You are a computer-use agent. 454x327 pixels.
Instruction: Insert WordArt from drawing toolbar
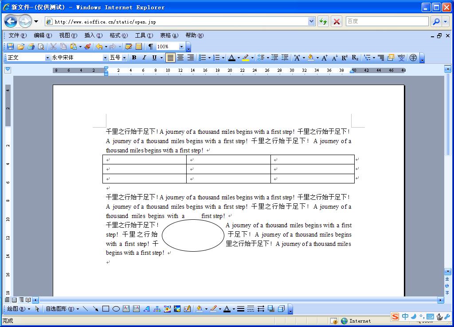coord(146,309)
